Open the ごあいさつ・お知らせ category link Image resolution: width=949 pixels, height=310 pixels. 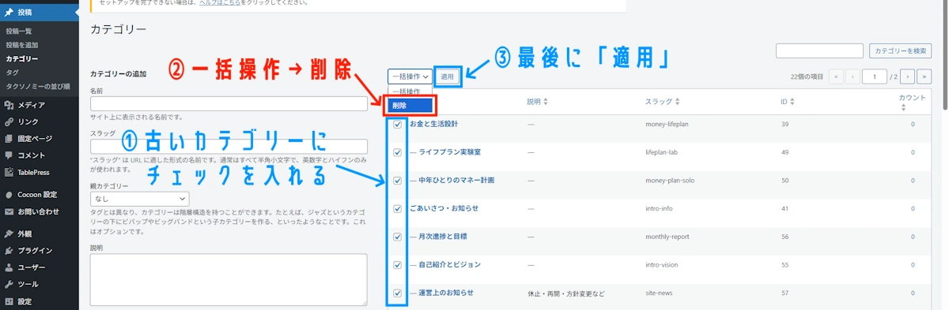(x=444, y=208)
